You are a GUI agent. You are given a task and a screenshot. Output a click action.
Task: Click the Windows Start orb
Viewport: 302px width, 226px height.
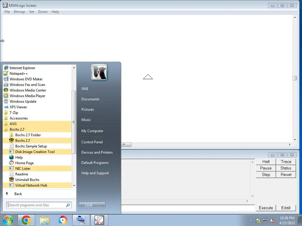pos(8,220)
